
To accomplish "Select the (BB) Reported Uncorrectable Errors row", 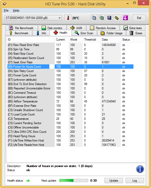I will point(70,88).
